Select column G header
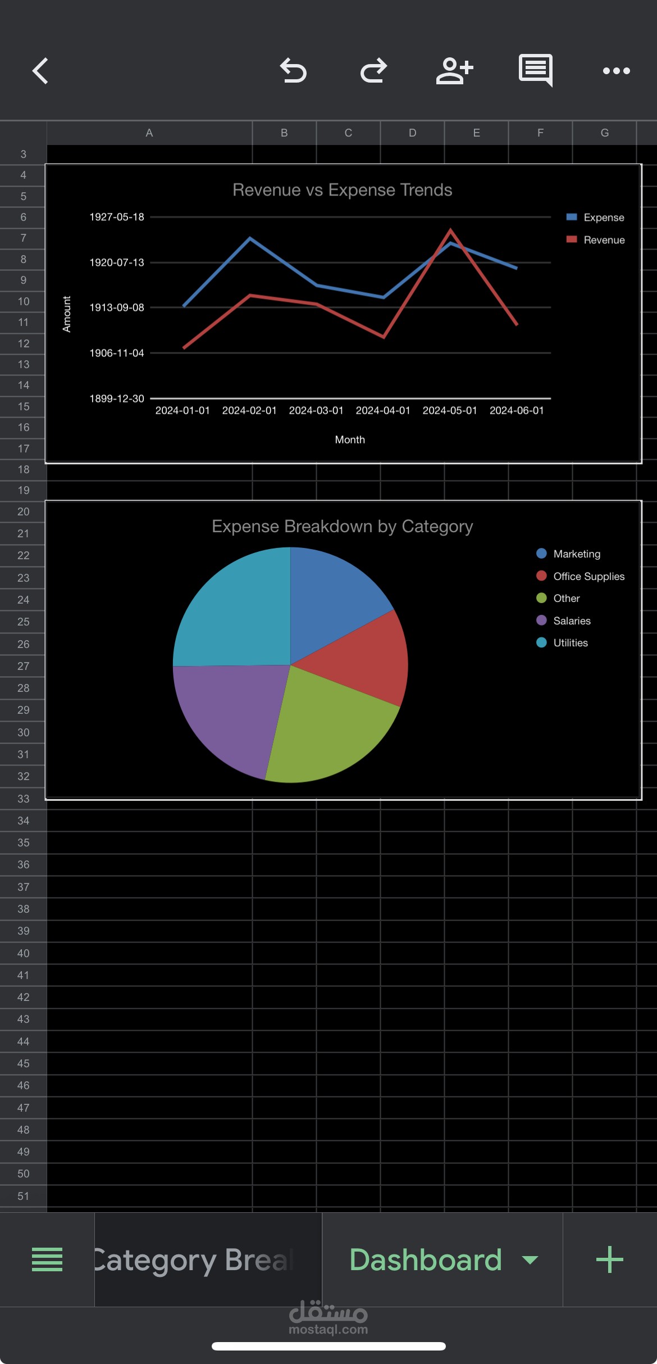The width and height of the screenshot is (657, 1364). [604, 133]
